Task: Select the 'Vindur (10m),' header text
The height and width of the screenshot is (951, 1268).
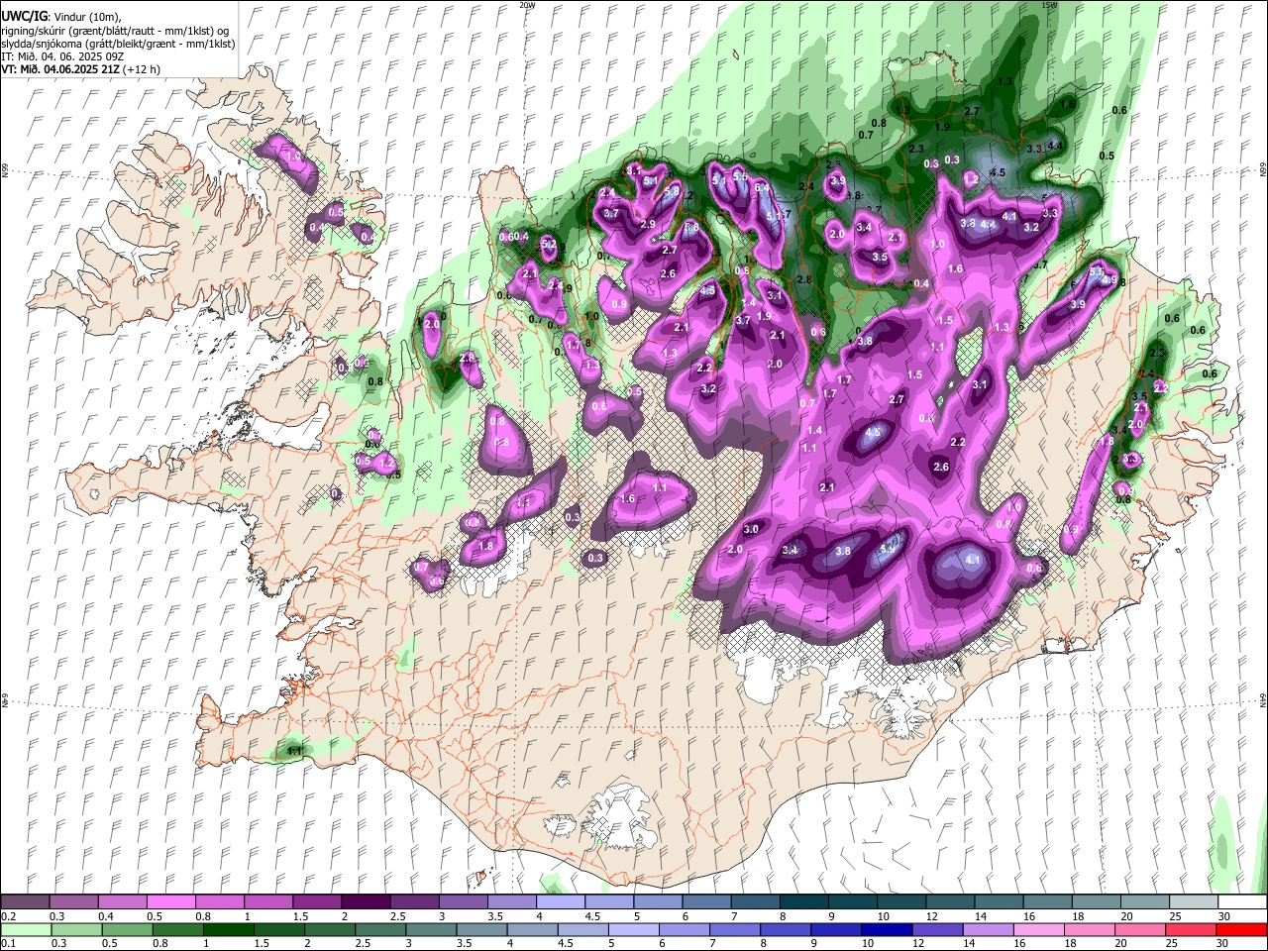Action: [87, 17]
